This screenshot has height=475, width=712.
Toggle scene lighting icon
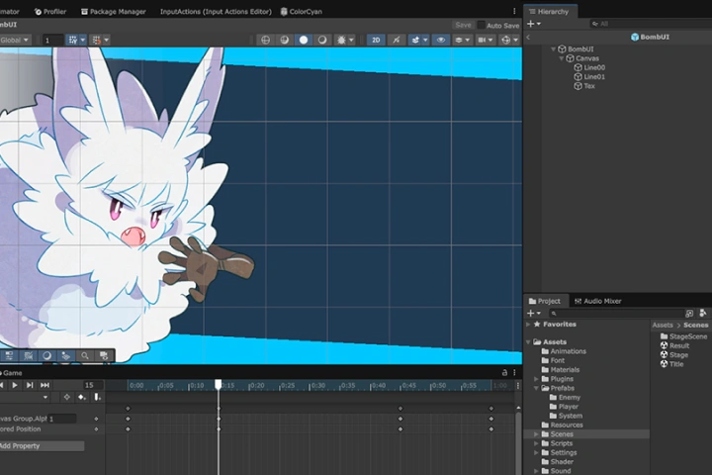coord(397,40)
